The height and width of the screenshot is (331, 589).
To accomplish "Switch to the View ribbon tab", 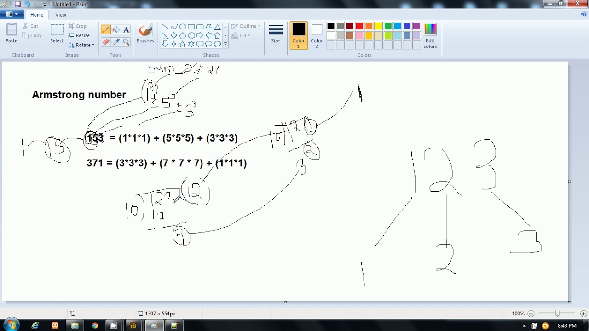I will pos(61,15).
